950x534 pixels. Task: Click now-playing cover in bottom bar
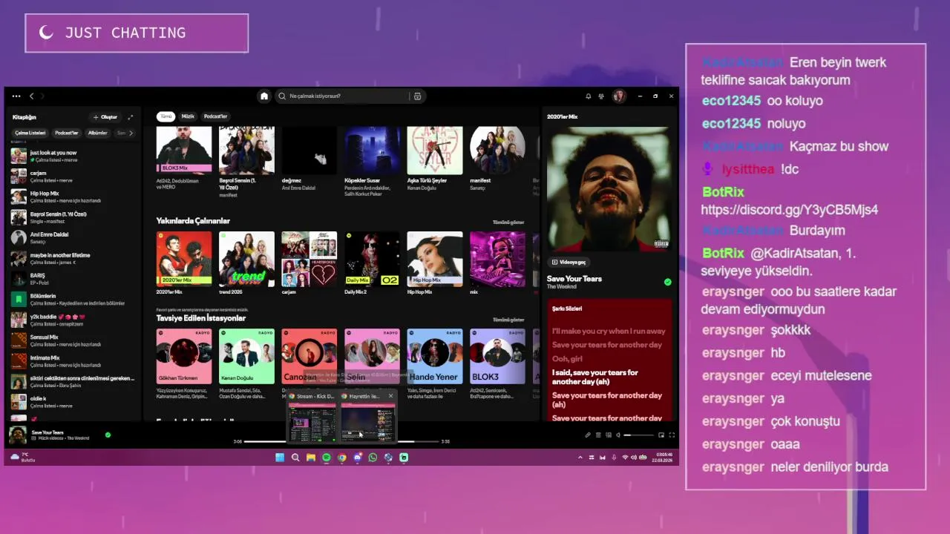pos(18,435)
